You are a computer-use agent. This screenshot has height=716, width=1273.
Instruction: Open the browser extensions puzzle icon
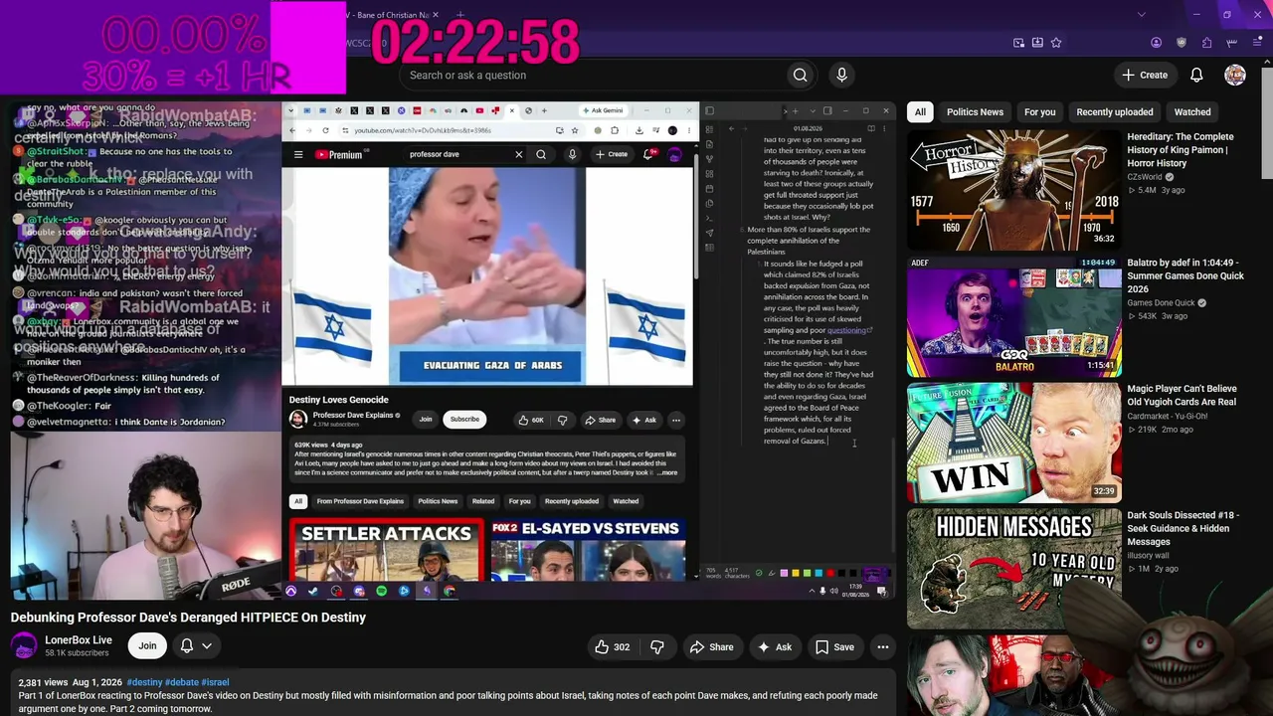pyautogui.click(x=1206, y=43)
